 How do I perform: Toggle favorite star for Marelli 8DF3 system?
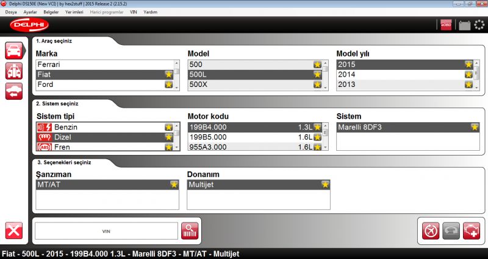(x=474, y=127)
